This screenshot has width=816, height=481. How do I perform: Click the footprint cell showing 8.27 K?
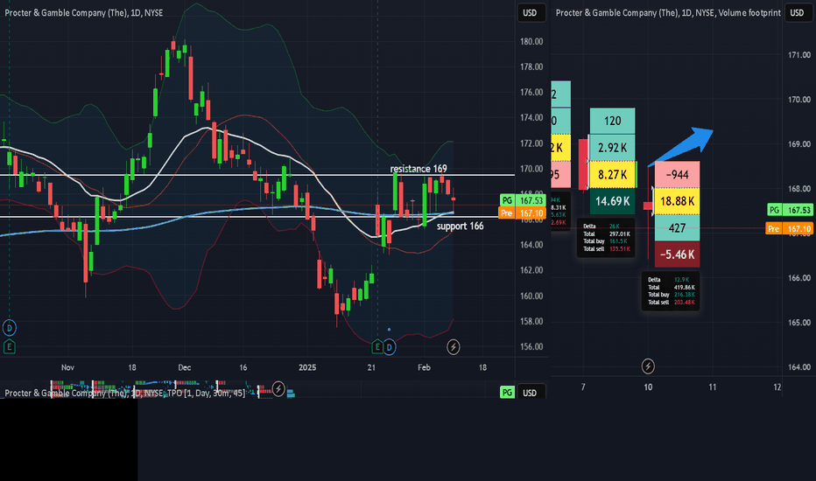(613, 174)
